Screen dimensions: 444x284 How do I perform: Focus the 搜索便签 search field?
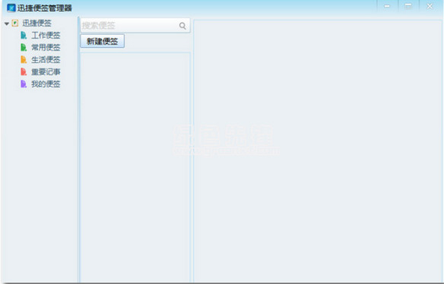pos(135,26)
